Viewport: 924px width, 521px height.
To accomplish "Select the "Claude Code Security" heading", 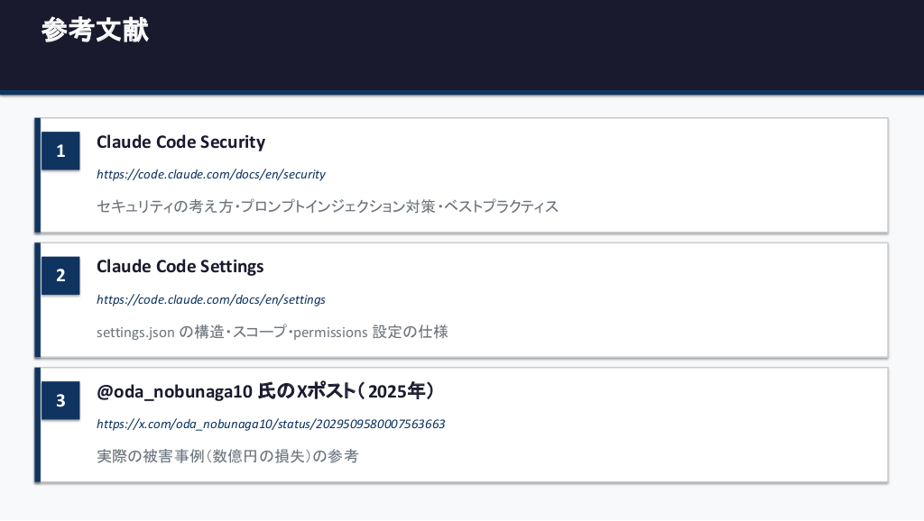I will click(x=180, y=142).
